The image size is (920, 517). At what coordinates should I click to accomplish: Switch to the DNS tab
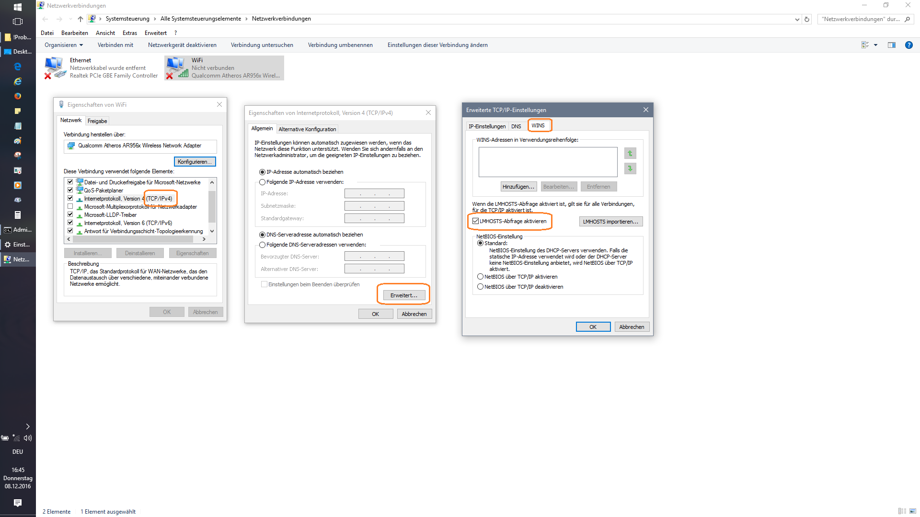click(x=516, y=126)
